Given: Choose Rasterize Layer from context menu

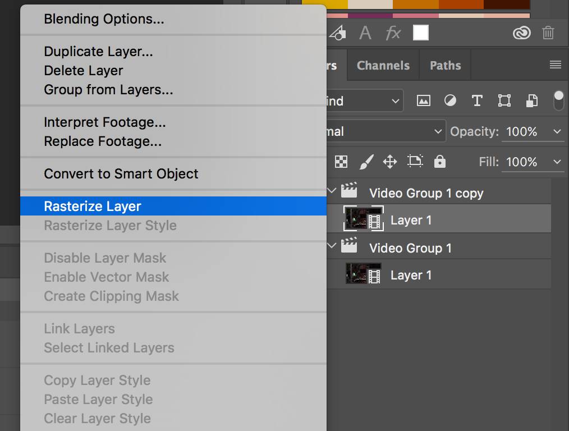Looking at the screenshot, I should [x=93, y=207].
